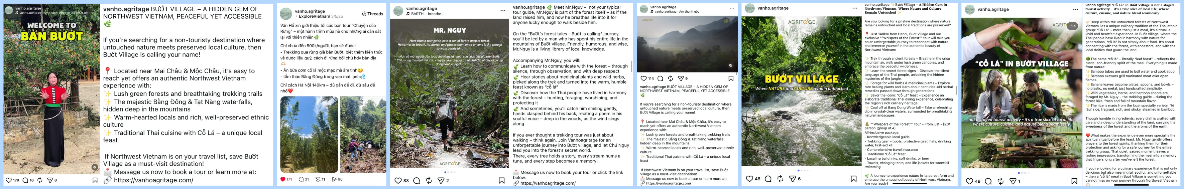Comment on the Buốt Village waterfall post
The width and height of the screenshot is (1184, 189).
tap(768, 179)
